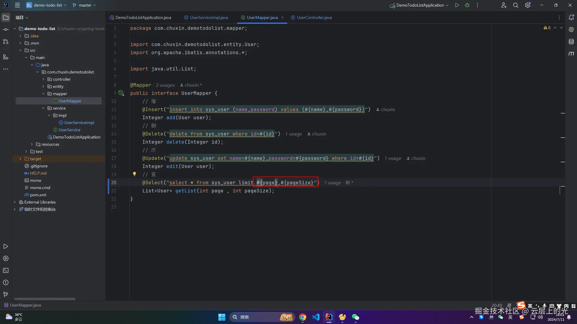Open the demo-todo-list project dropdown
This screenshot has height=324, width=577.
46,5
